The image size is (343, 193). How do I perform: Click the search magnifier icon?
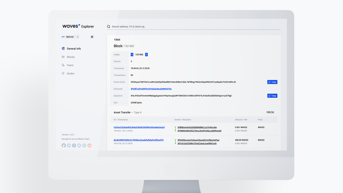109,26
